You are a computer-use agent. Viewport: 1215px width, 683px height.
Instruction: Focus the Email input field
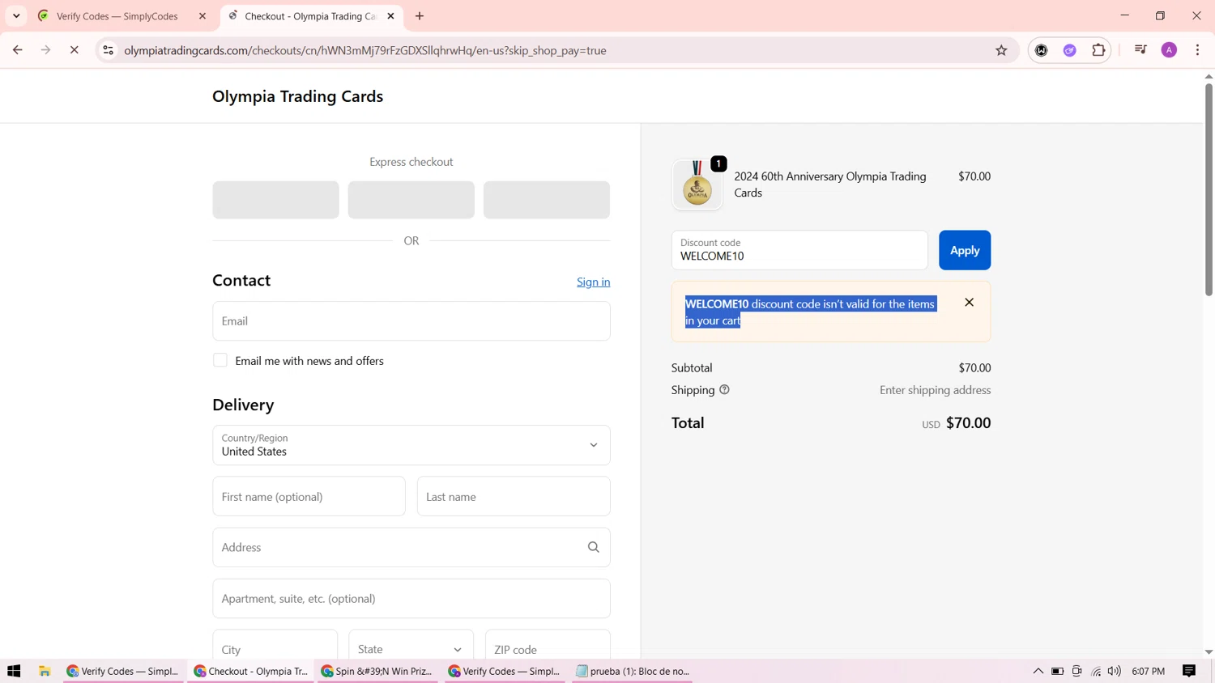411,321
